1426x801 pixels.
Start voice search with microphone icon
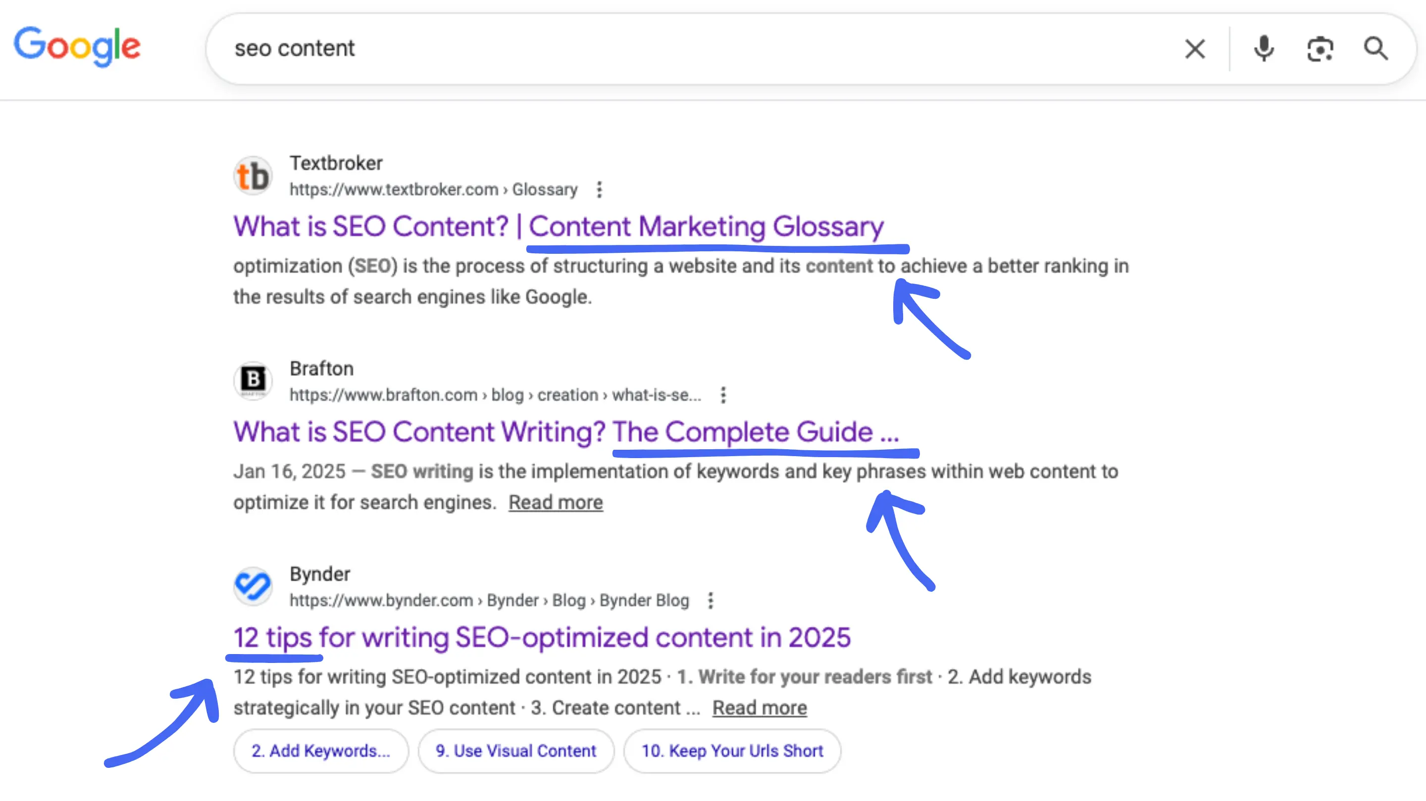click(x=1263, y=48)
